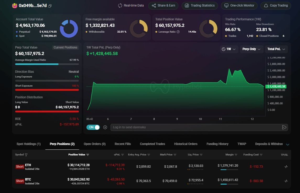Turn off the danmaku ON toggle
Image resolution: width=300 pixels, height=193 pixels.
click(x=93, y=127)
